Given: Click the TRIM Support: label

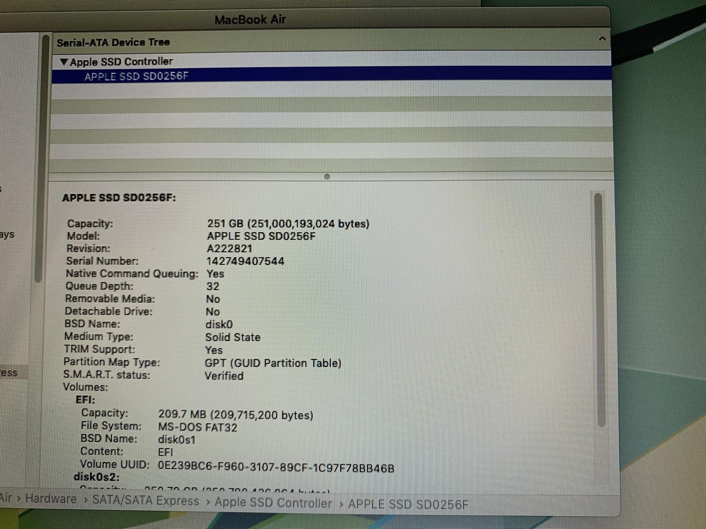Looking at the screenshot, I should pos(100,349).
